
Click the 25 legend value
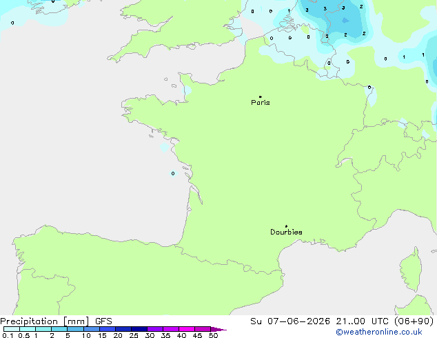[x=134, y=335]
